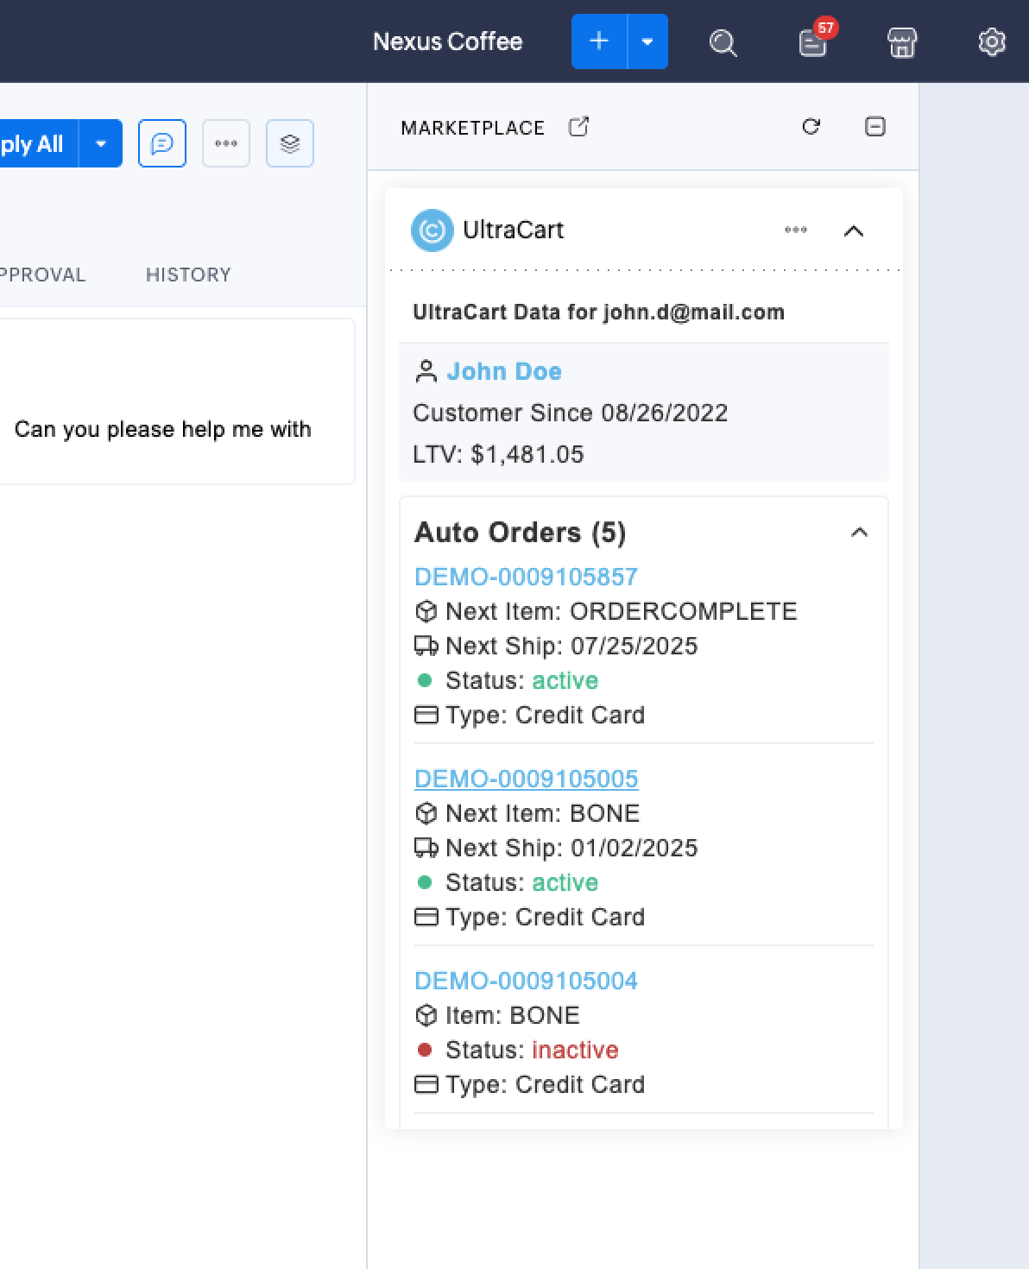Open John Doe customer link

point(504,371)
